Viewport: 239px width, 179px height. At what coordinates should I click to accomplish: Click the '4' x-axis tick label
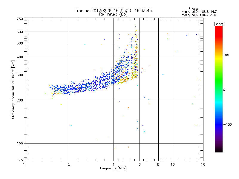point(114,164)
